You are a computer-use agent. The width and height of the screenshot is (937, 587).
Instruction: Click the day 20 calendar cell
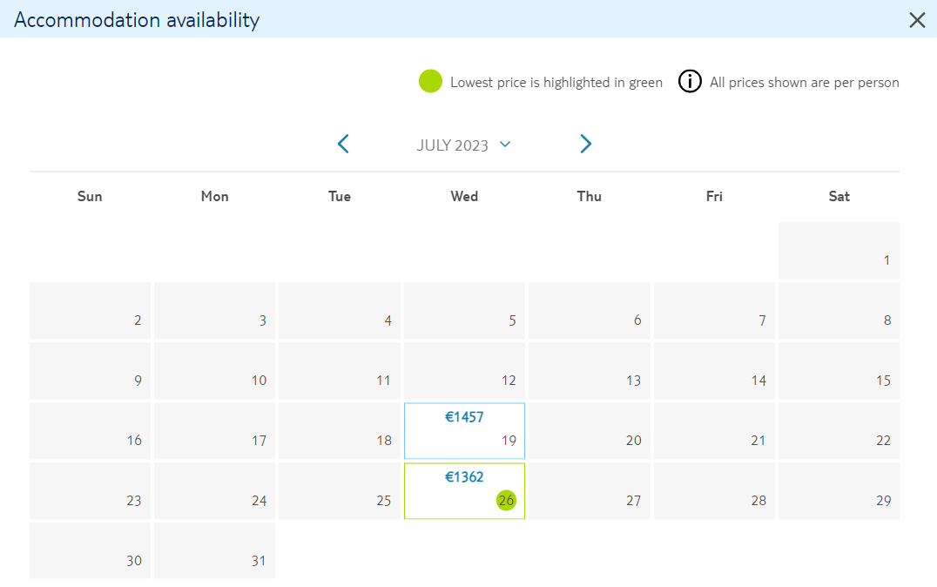pos(590,431)
